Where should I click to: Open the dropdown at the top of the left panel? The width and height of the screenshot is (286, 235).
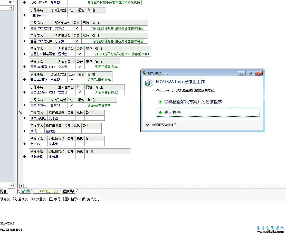11,8
